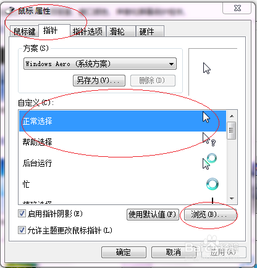The image size is (257, 268).
Task: Click the 浏览(B)... button
Action: (x=210, y=215)
